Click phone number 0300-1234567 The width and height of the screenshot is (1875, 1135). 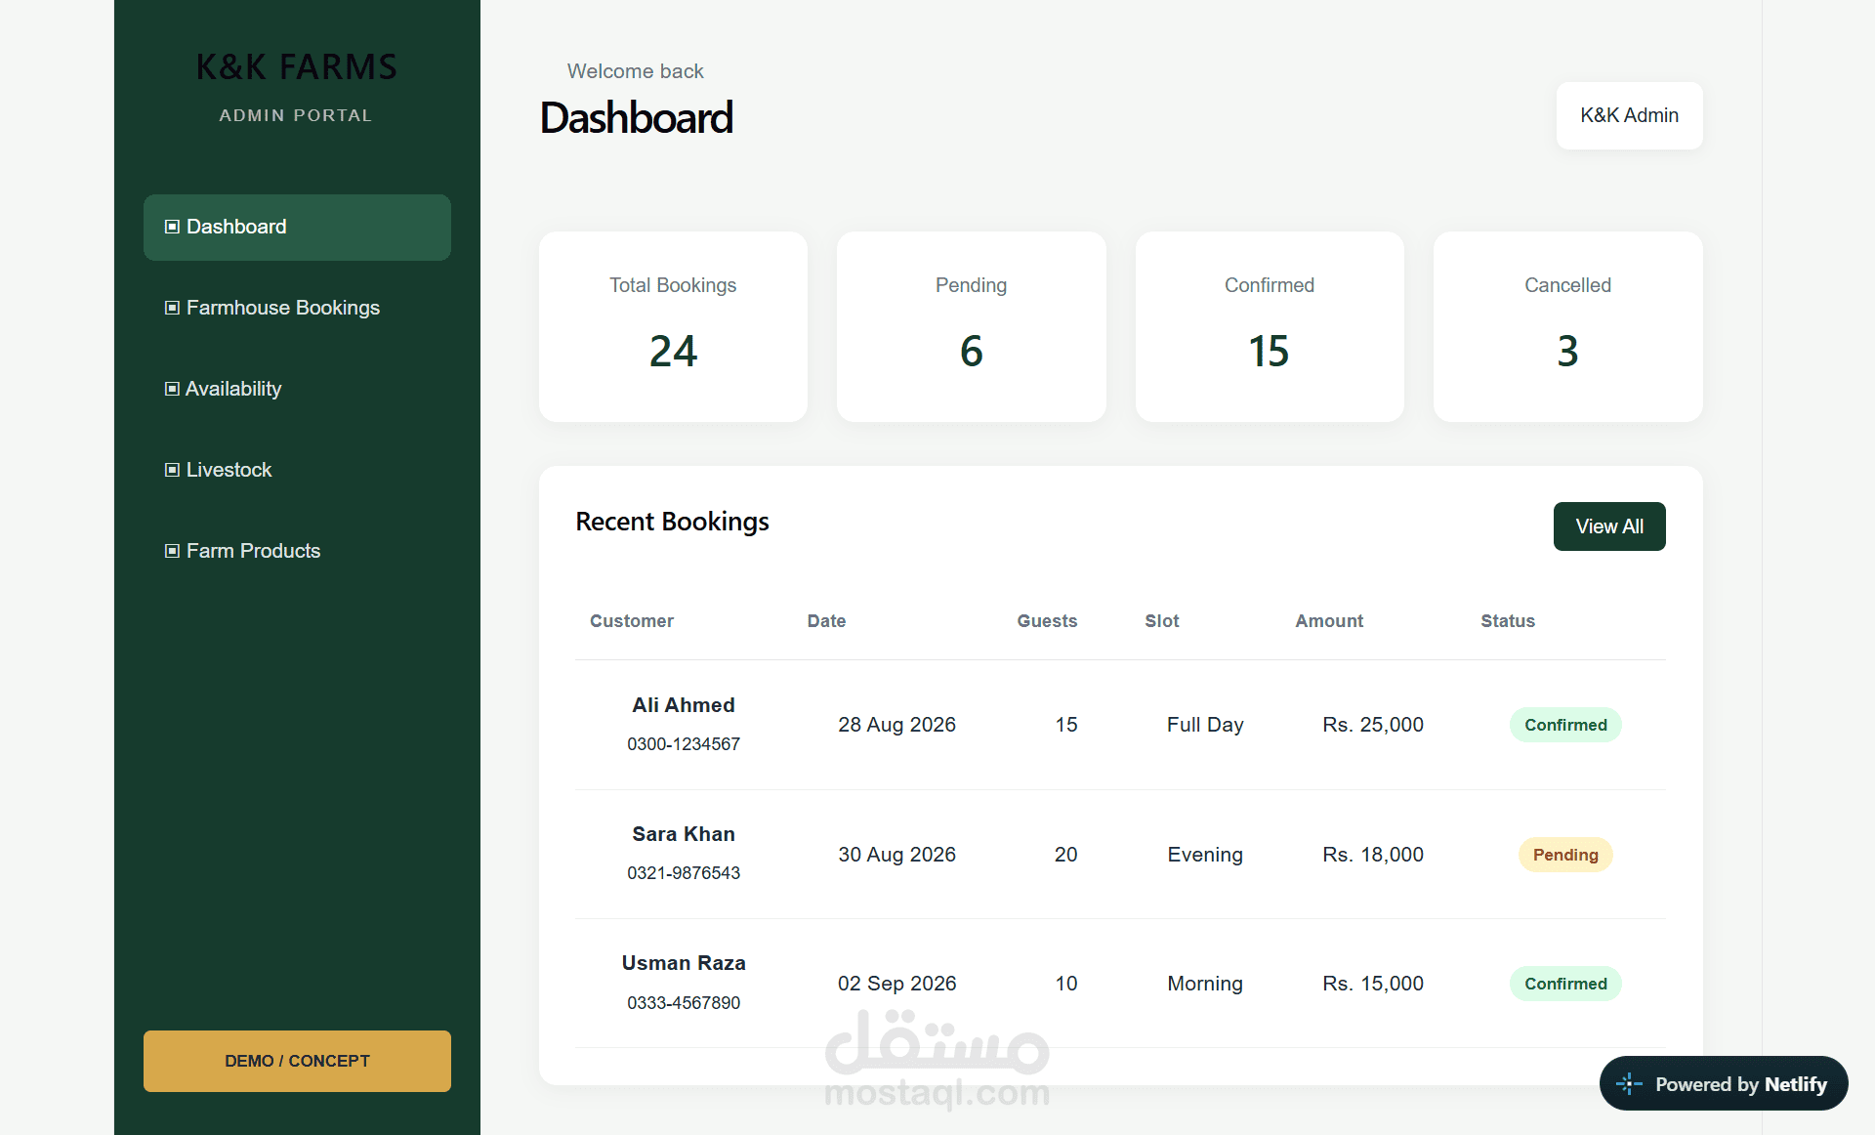click(x=684, y=744)
